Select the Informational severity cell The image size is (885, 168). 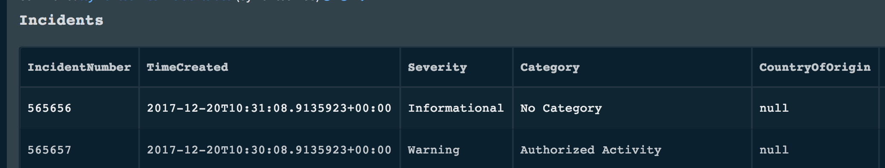[456, 108]
